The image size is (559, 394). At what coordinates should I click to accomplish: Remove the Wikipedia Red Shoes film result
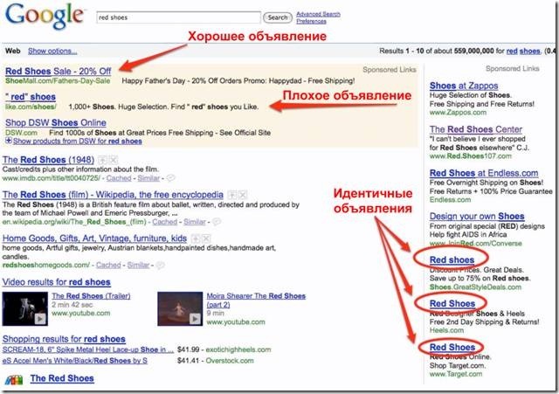click(243, 195)
